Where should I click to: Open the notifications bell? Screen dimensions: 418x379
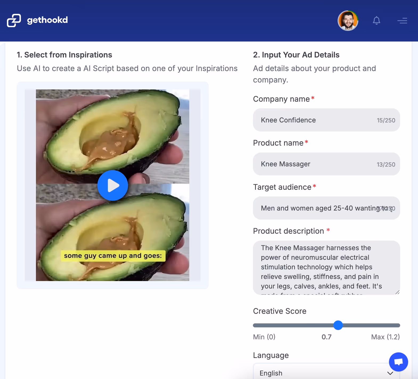[x=376, y=20]
